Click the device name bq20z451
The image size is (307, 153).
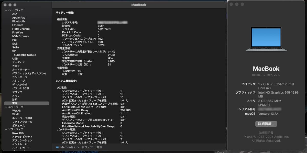coord(104,29)
